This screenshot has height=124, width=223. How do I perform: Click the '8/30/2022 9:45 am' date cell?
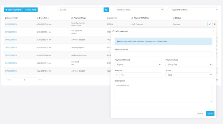(44, 40)
